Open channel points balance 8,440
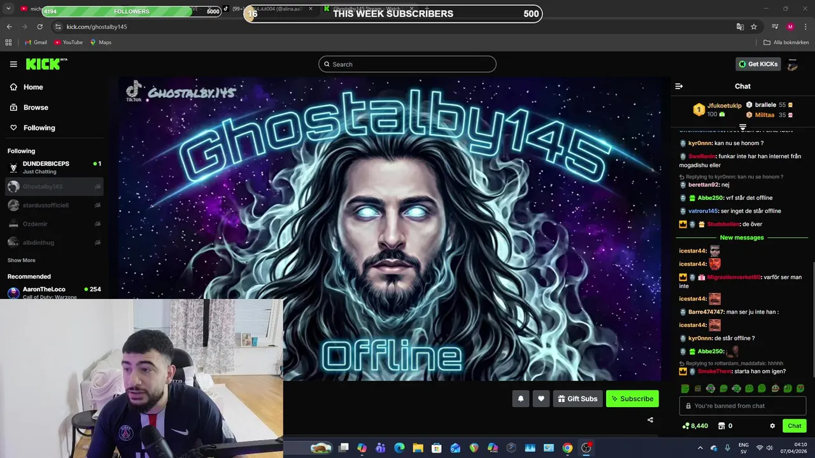 [x=695, y=426]
